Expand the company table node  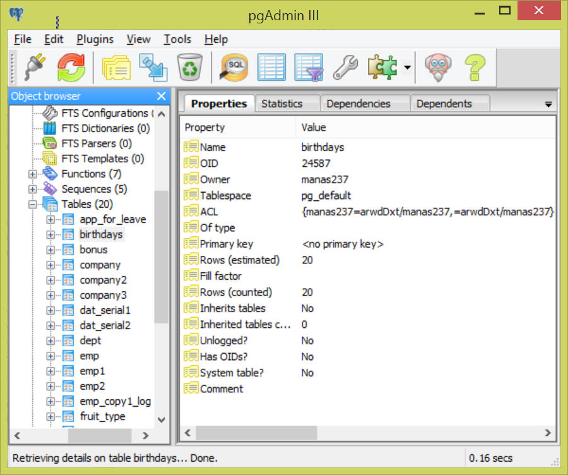(50, 265)
